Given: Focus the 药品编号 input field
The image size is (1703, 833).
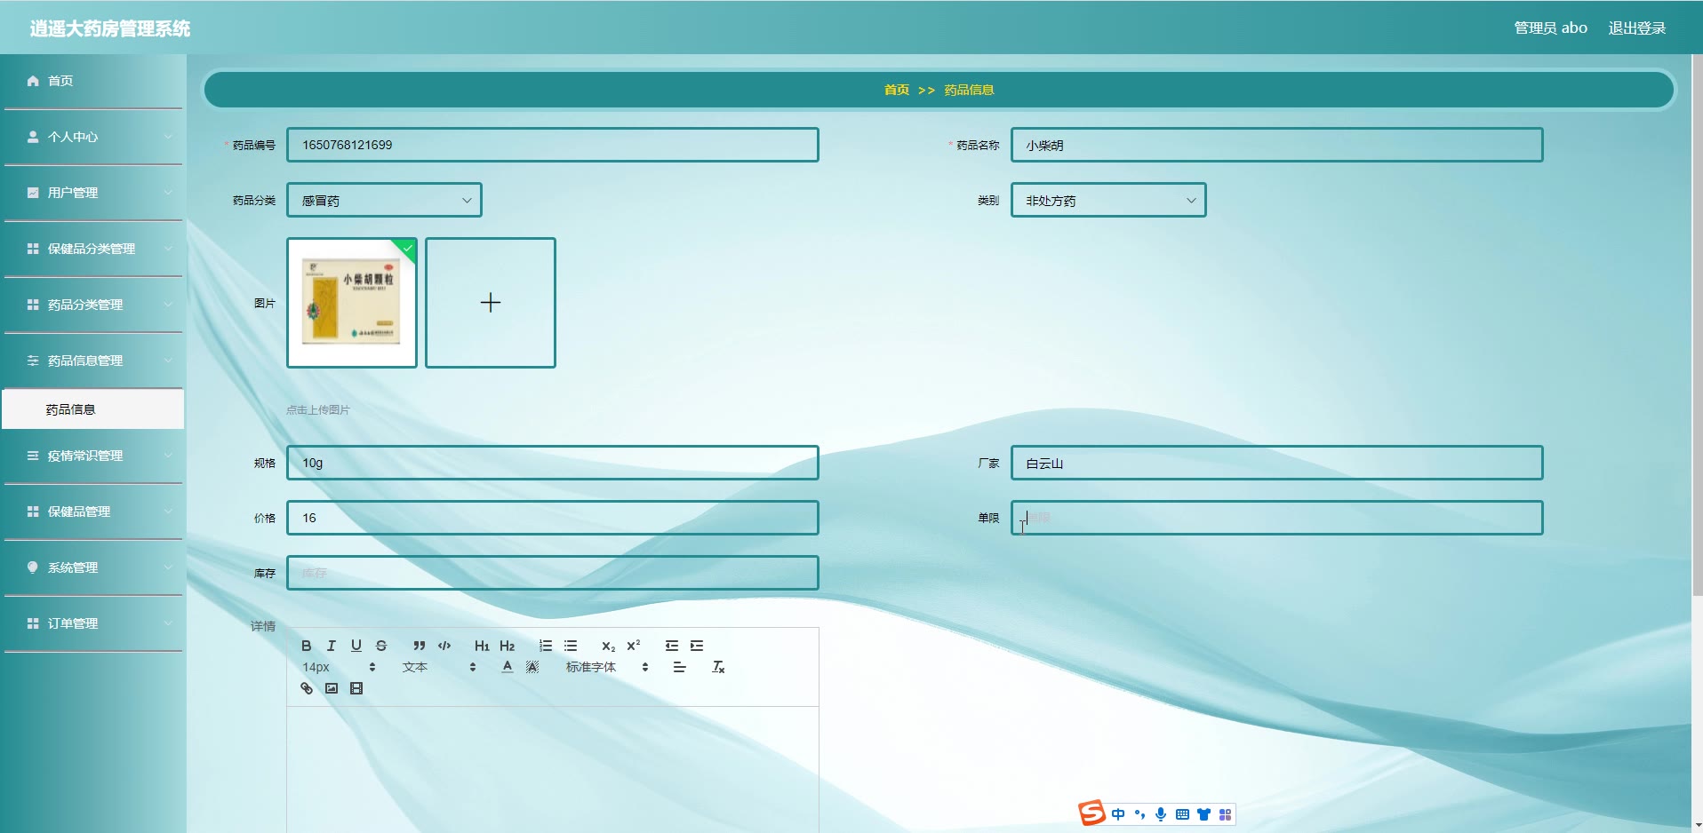Looking at the screenshot, I should (552, 145).
